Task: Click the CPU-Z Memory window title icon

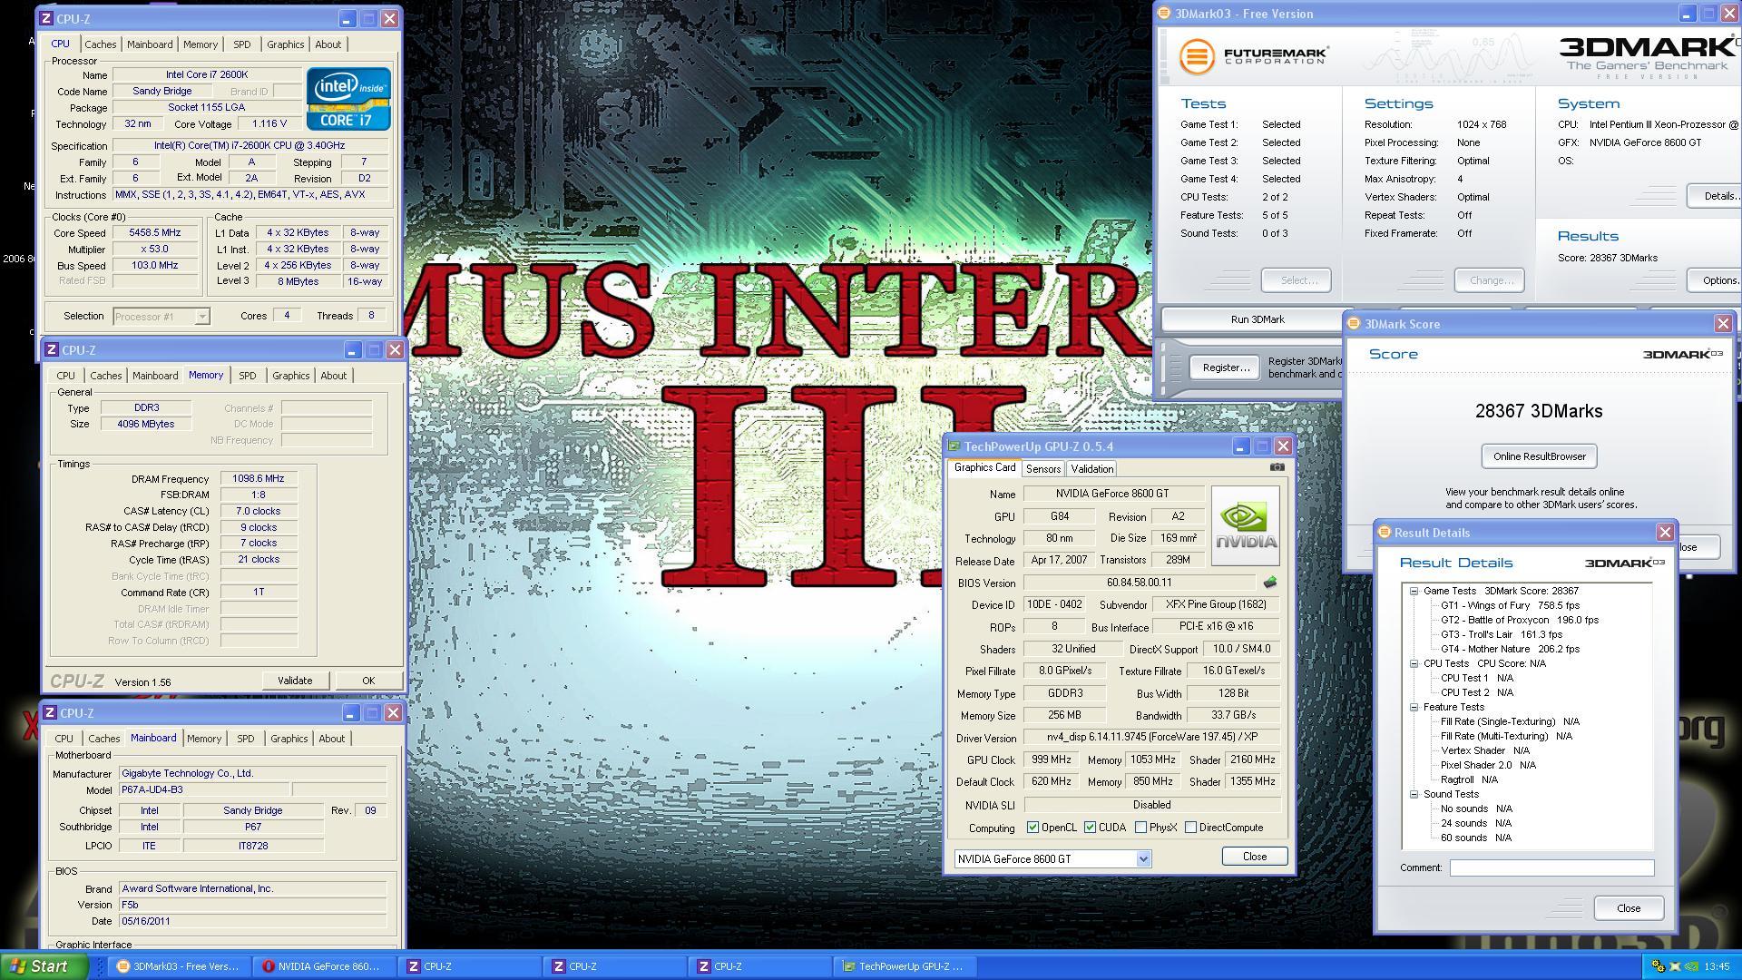Action: coord(52,349)
